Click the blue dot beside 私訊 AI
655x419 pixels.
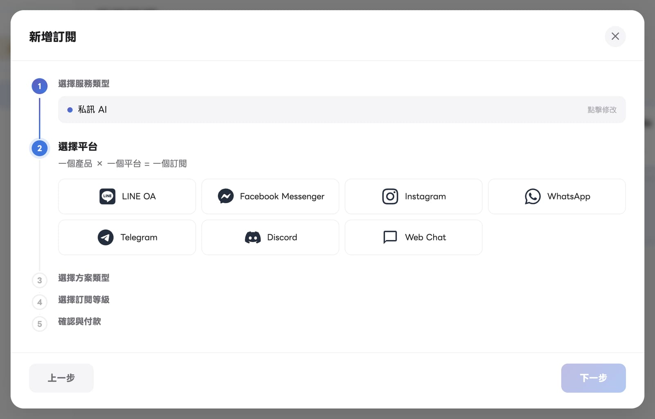coord(70,110)
